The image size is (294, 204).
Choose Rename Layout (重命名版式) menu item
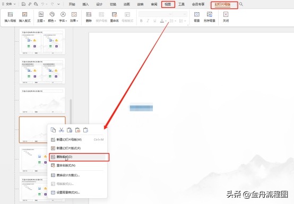click(77, 165)
